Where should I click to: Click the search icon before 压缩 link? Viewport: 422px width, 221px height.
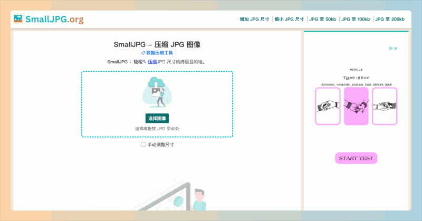coord(144,62)
